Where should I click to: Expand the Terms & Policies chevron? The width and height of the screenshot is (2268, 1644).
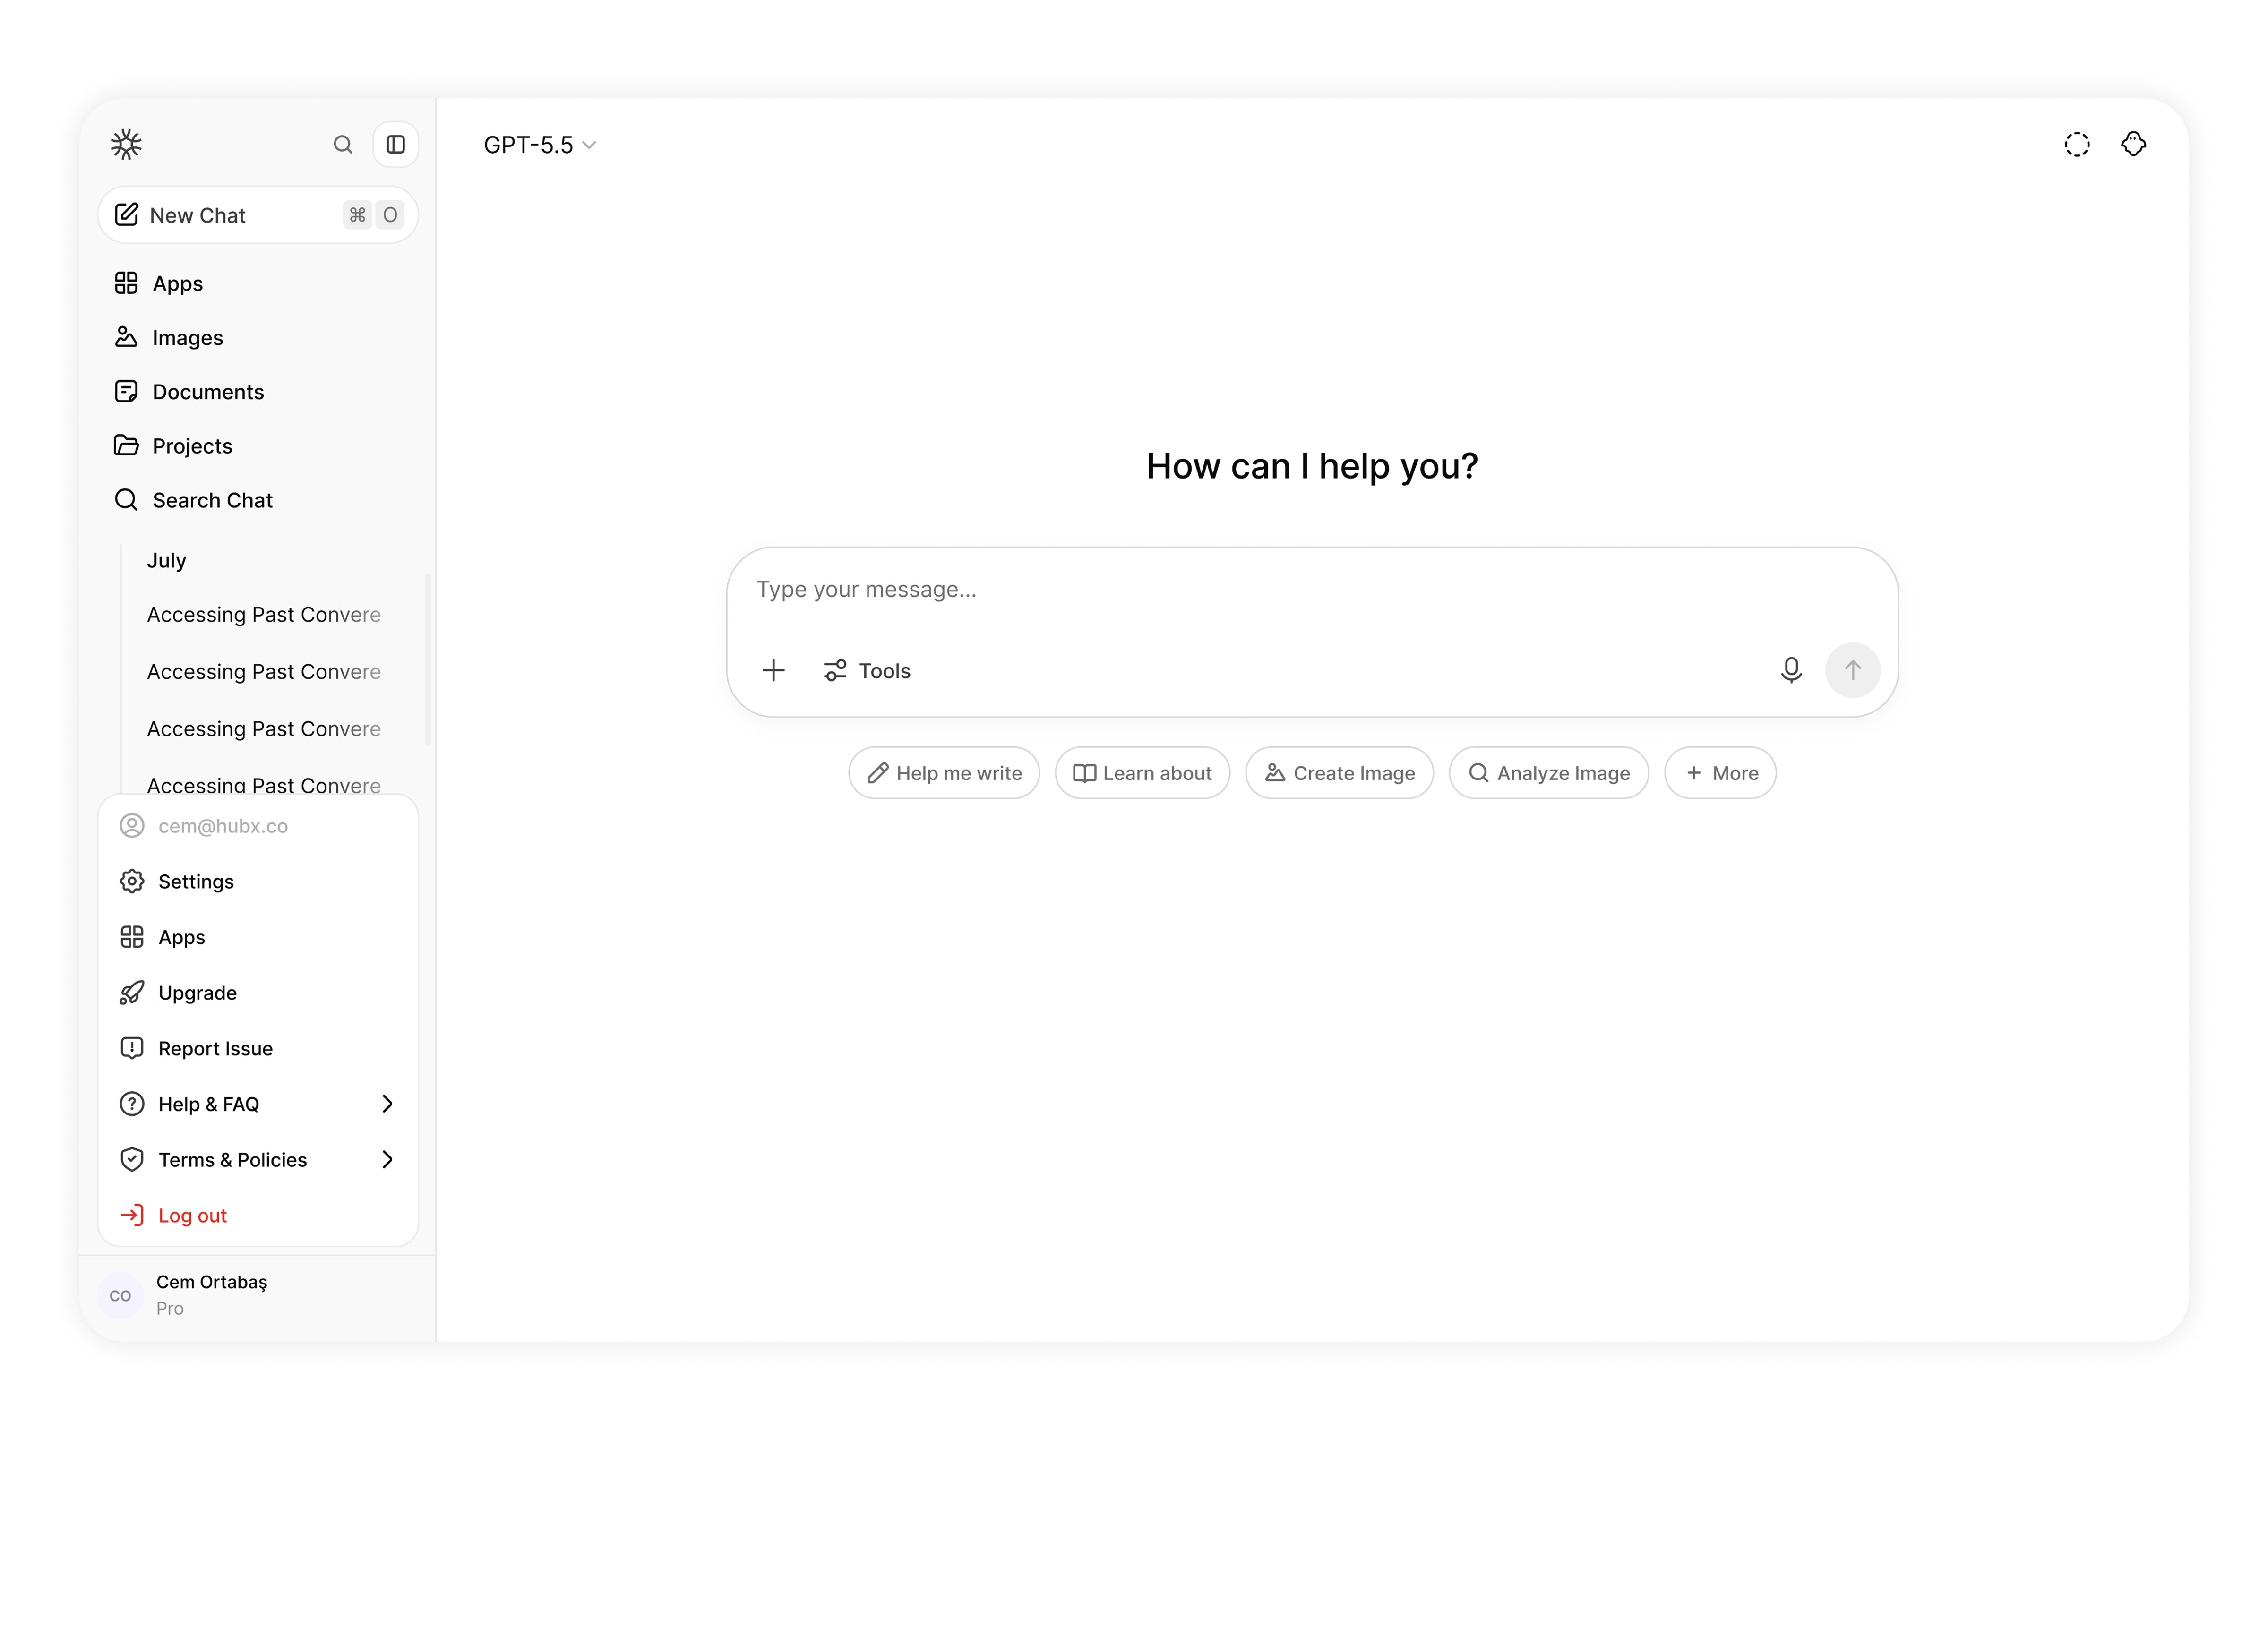pos(387,1160)
